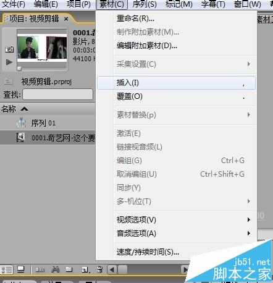Viewport: 273px width, 283px height.
Task: Click the 视频剪辑.prproj file name
Action: (46, 82)
